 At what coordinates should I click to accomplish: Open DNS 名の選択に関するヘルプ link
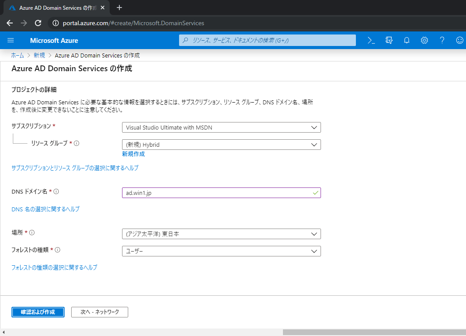(46, 209)
